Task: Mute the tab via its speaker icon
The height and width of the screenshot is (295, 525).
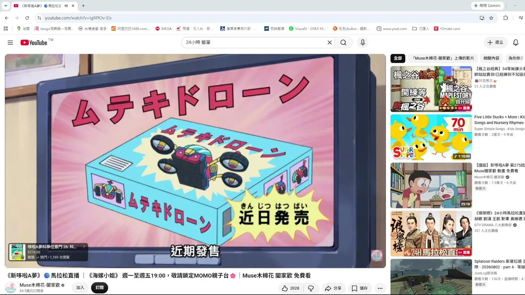Action: click(66, 6)
